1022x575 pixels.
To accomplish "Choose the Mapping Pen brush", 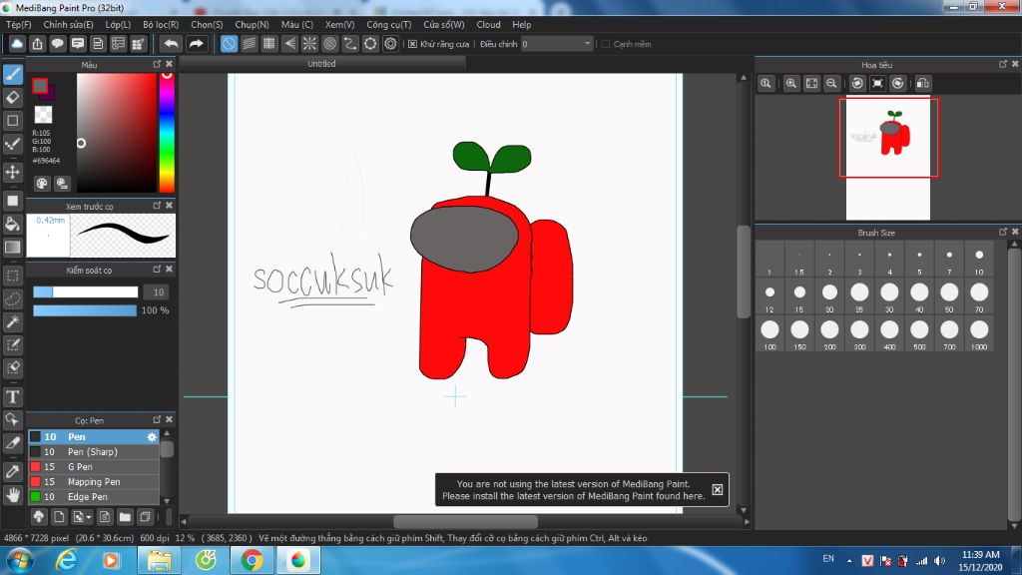I will 94,482.
